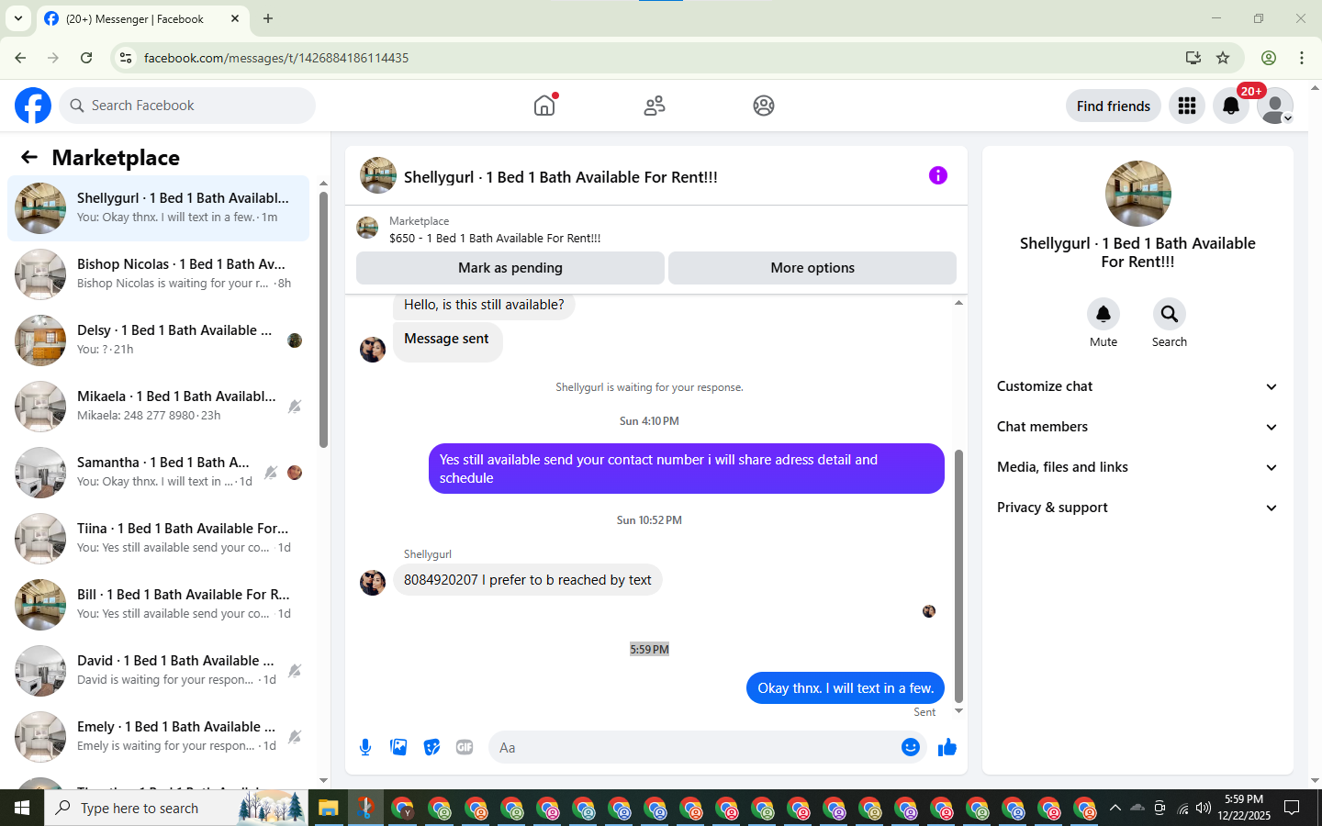Open conversation information purple icon
Screen dimensions: 1322x826
point(937,175)
